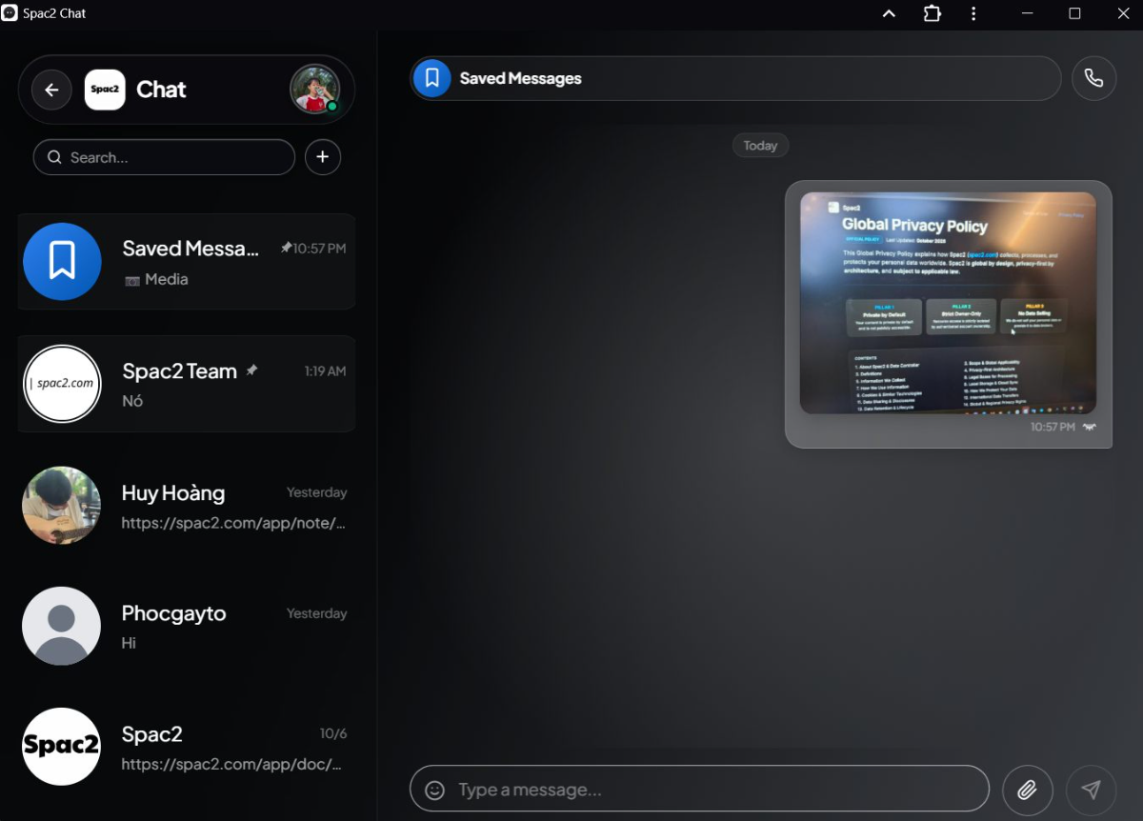Click the Today date label

(x=760, y=146)
